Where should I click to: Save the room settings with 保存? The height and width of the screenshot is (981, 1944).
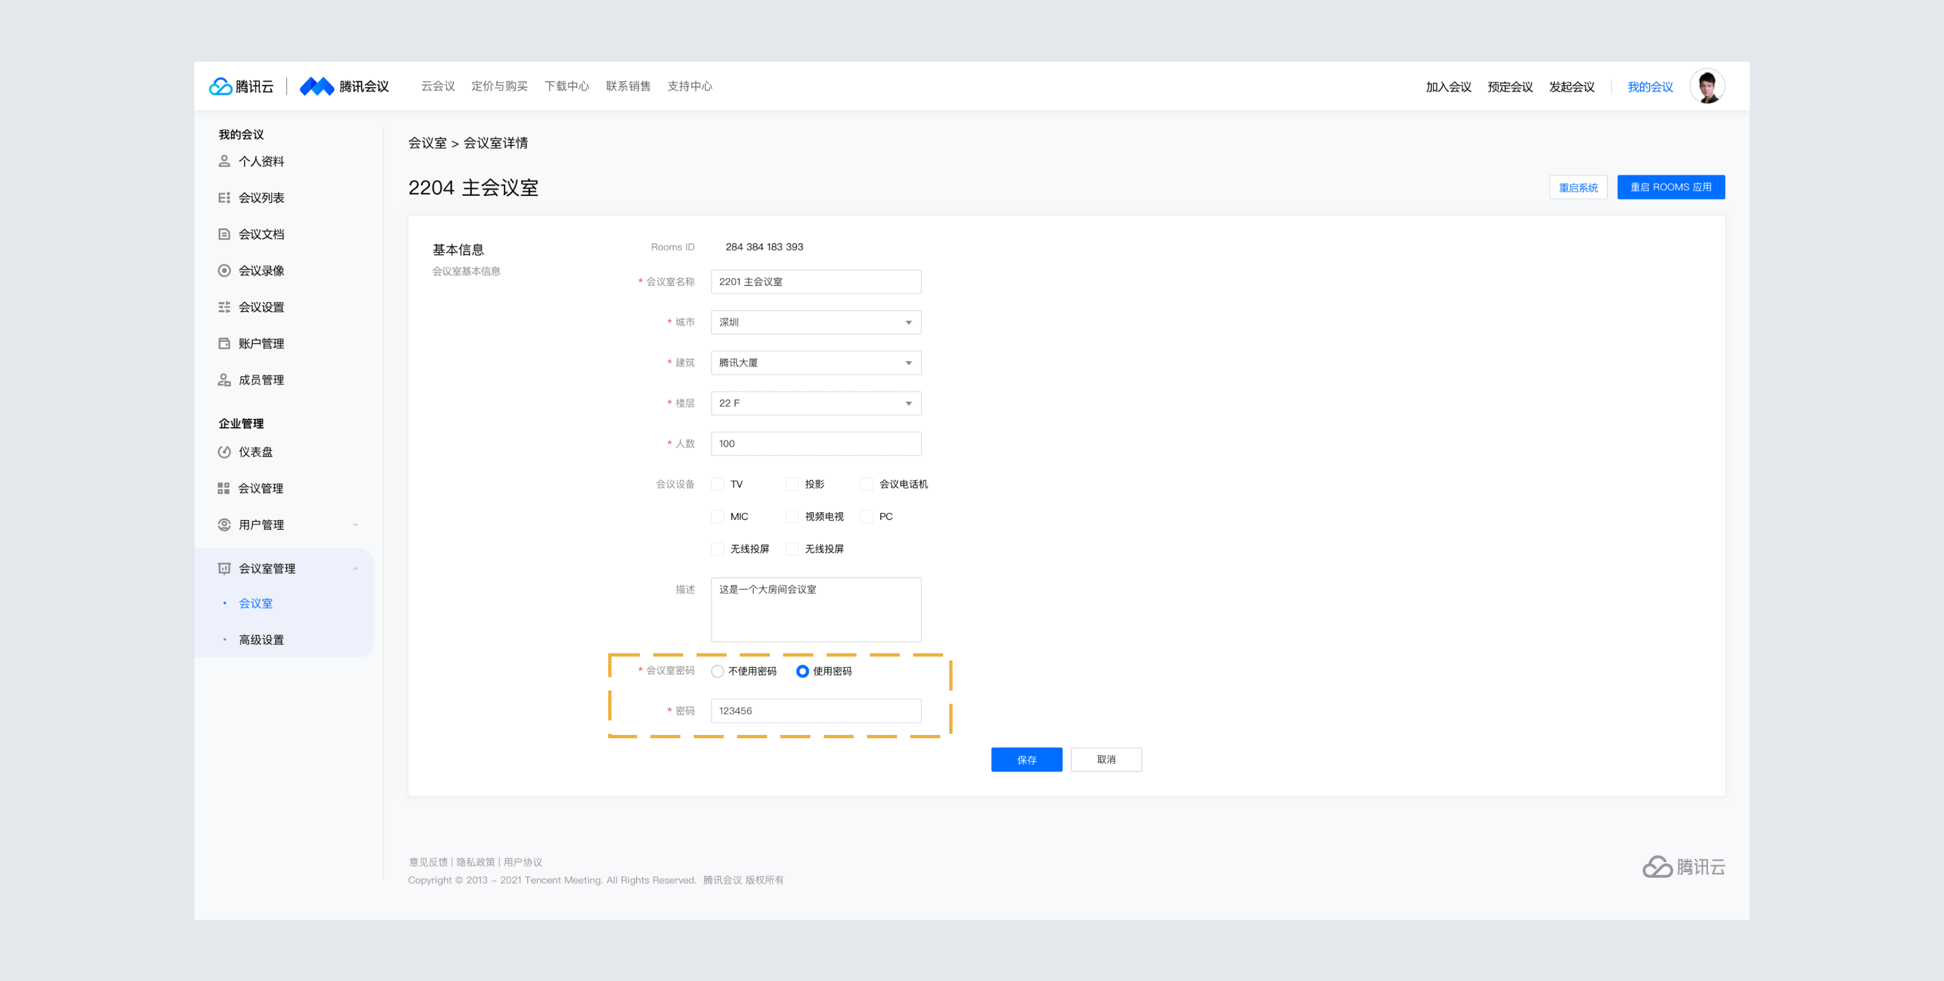(x=1026, y=759)
